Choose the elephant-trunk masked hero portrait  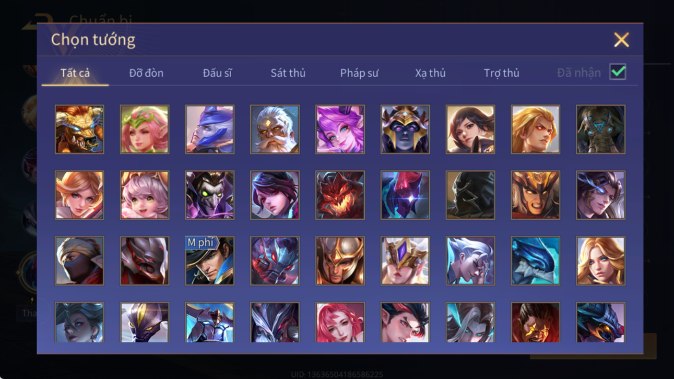[600, 129]
